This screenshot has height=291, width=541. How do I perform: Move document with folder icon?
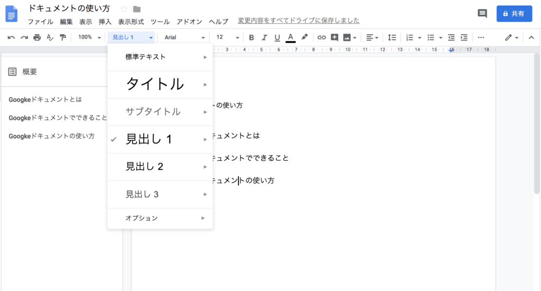pyautogui.click(x=137, y=9)
